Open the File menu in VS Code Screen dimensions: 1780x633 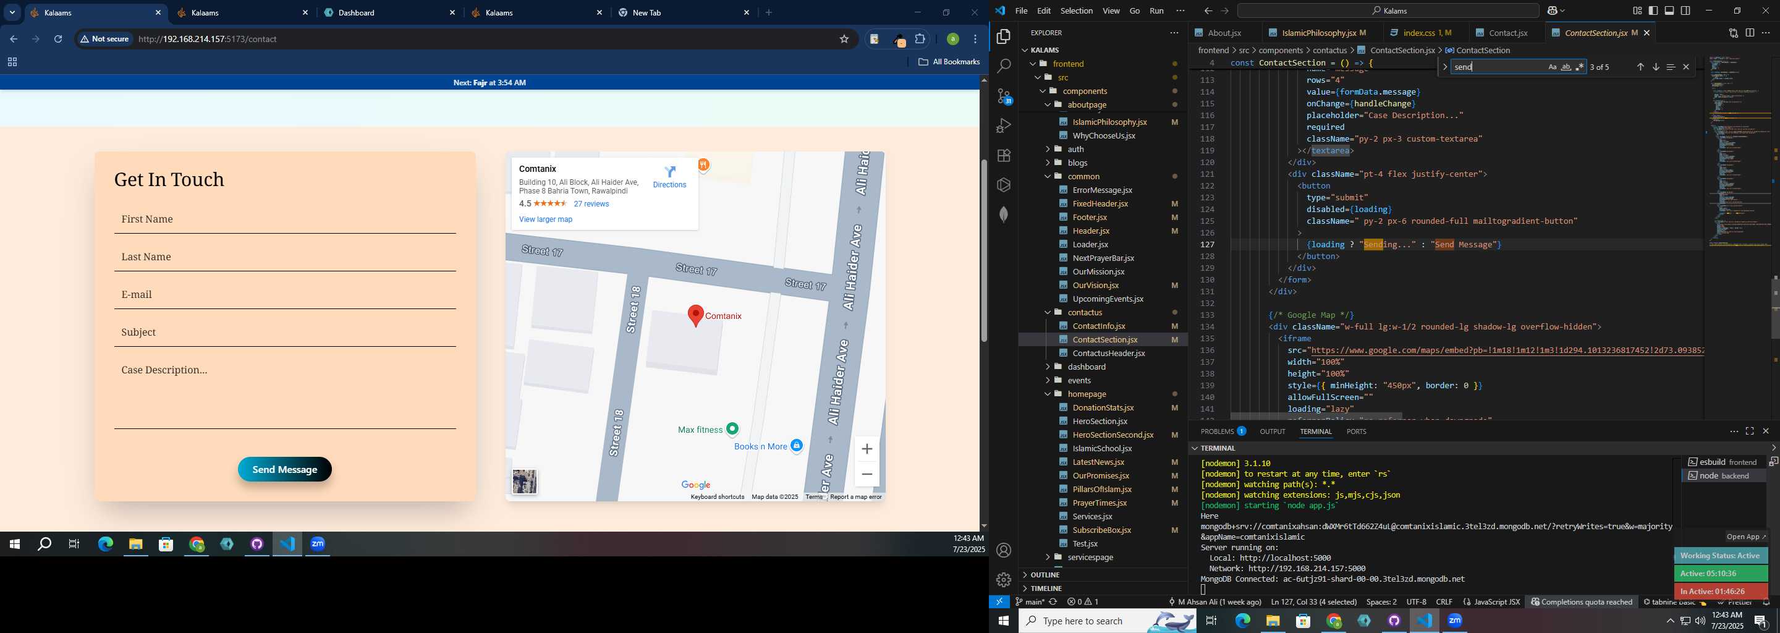[1021, 11]
